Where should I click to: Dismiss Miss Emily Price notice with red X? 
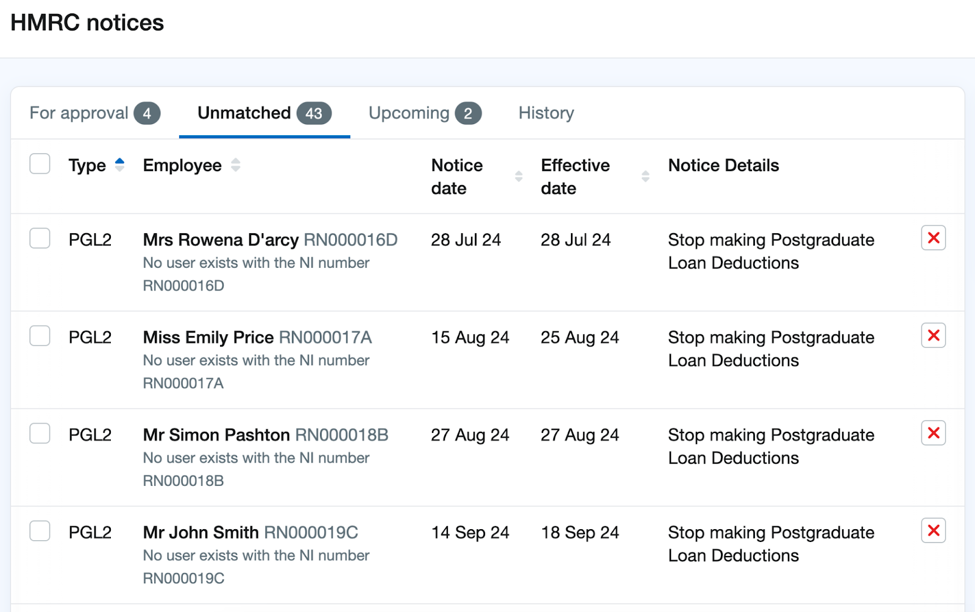933,336
